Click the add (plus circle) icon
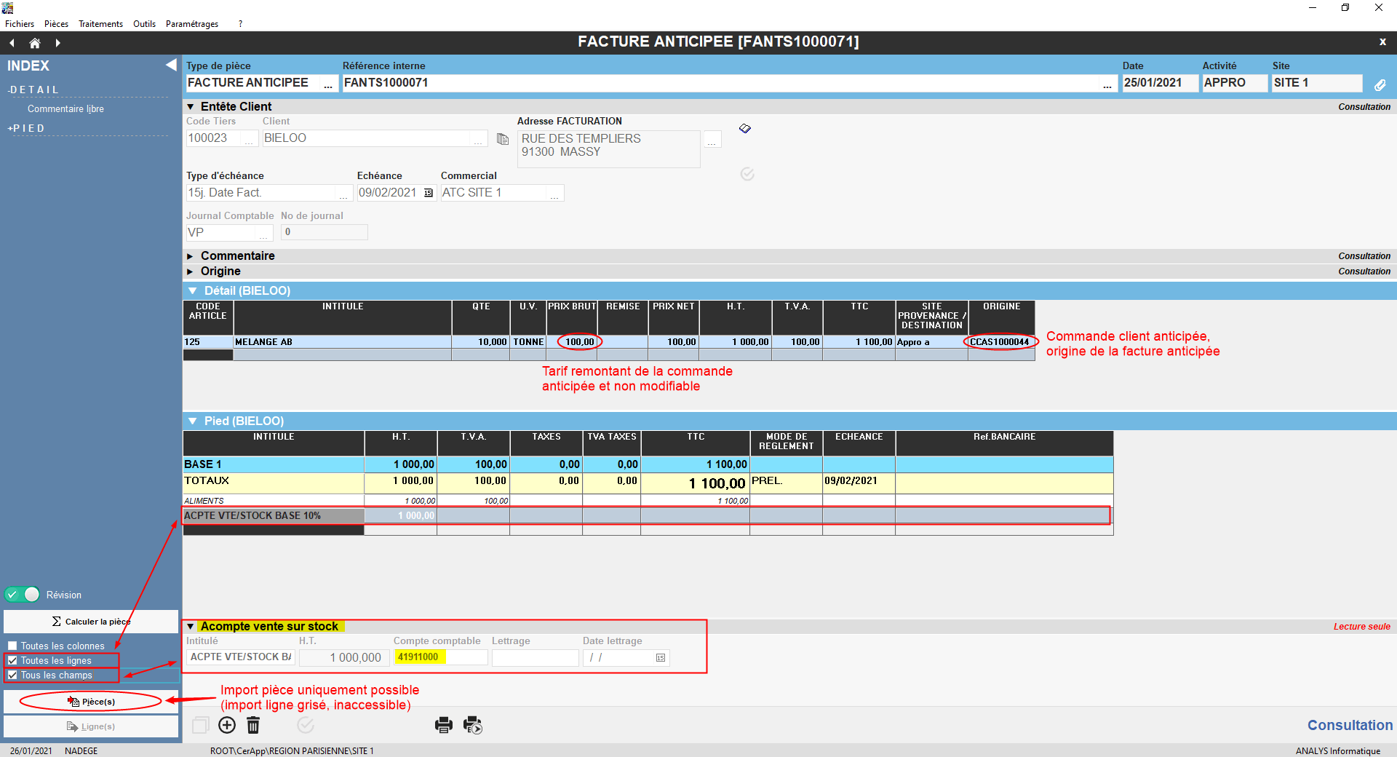This screenshot has width=1397, height=757. (x=227, y=725)
